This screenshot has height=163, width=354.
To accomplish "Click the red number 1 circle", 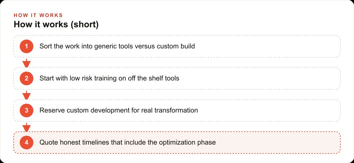I will pyautogui.click(x=27, y=46).
